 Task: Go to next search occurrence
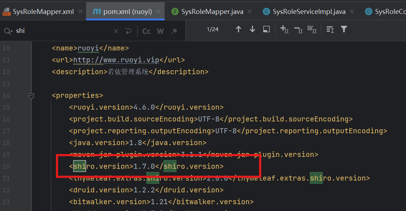(252, 29)
